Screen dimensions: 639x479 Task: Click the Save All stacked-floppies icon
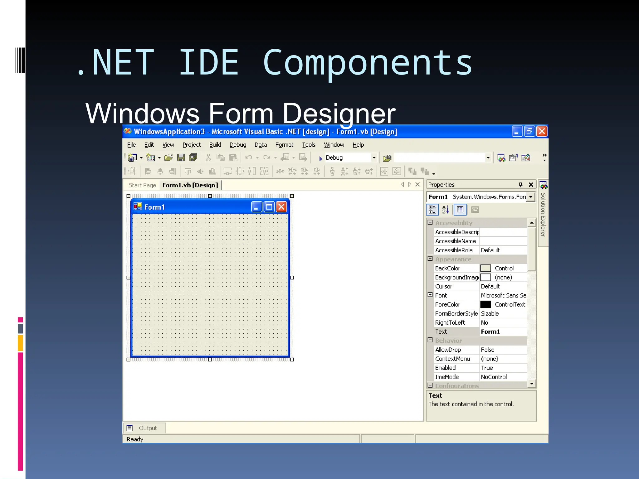pos(193,158)
